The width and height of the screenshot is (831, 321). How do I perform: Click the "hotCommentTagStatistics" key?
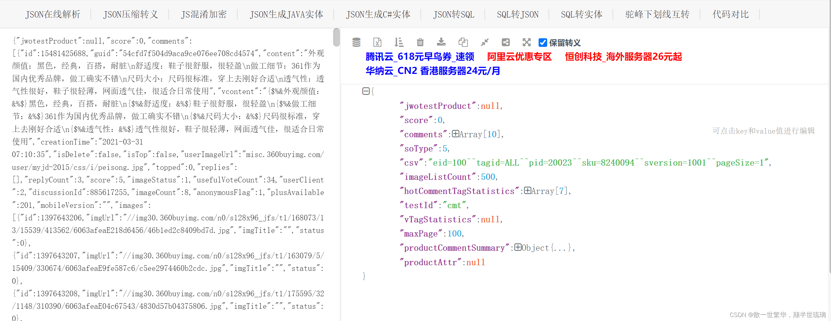459,191
